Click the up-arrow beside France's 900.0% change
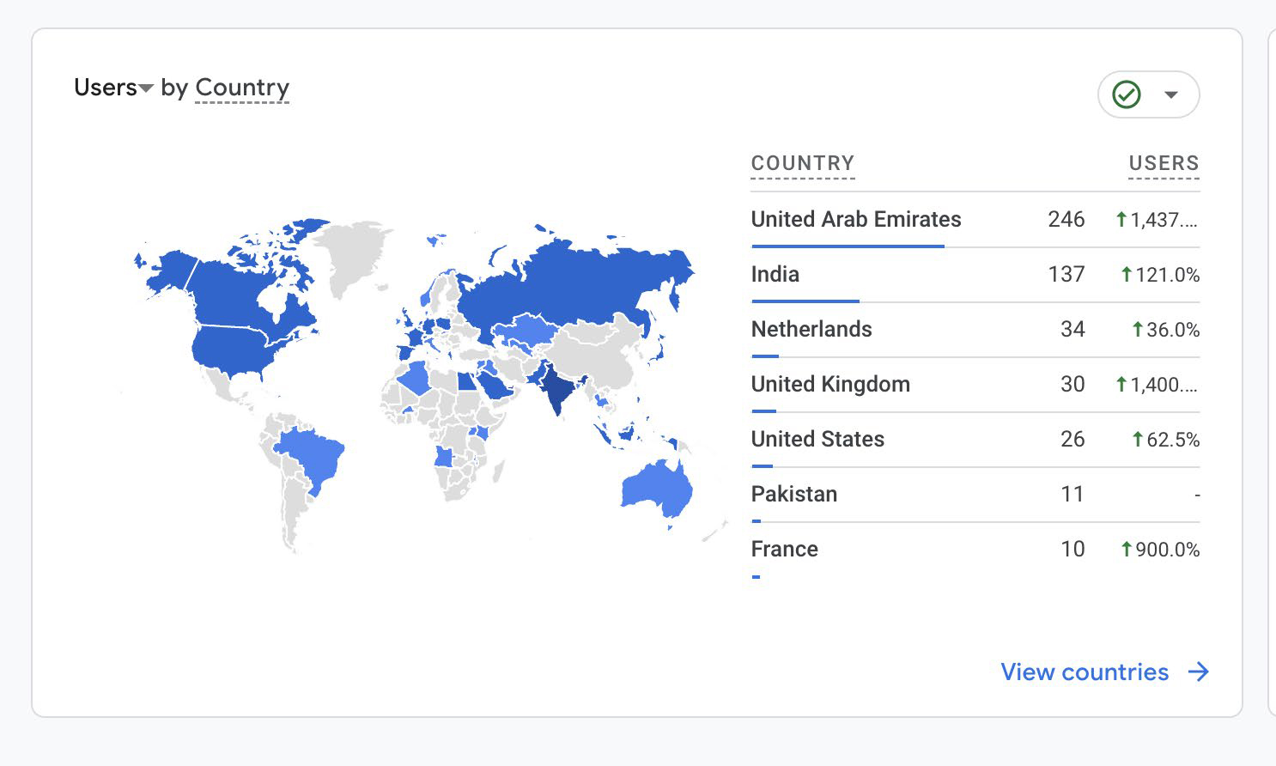Screen dimensions: 1276x766 pos(1126,550)
